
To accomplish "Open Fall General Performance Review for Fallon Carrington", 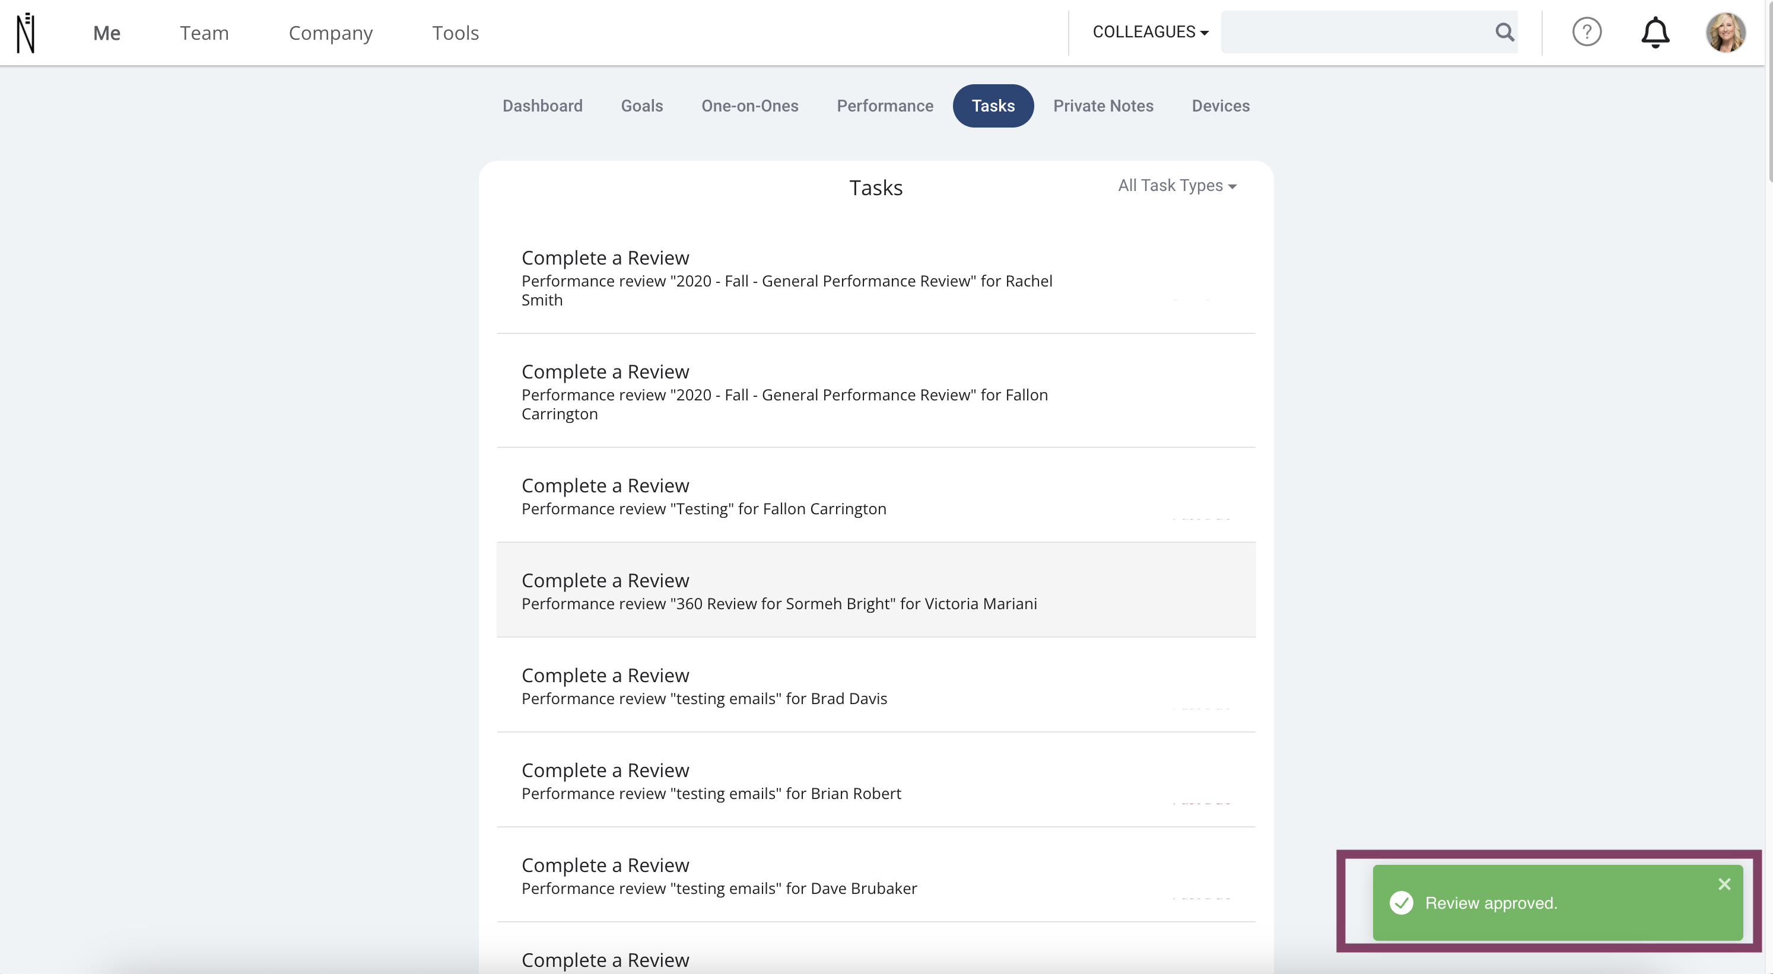I will [x=875, y=391].
